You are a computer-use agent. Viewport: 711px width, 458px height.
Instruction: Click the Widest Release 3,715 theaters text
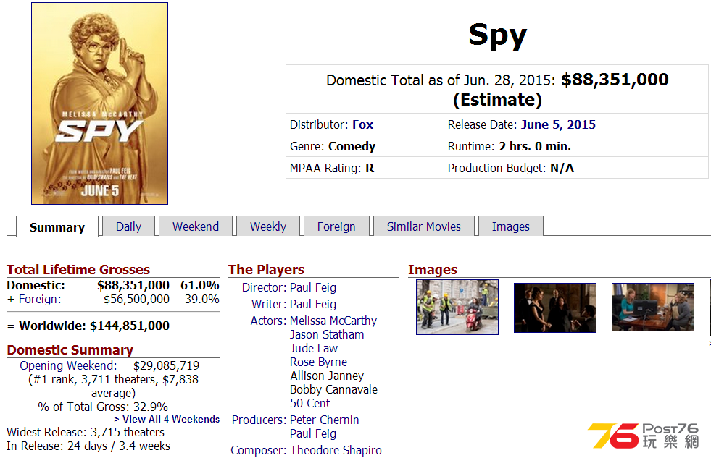point(86,432)
